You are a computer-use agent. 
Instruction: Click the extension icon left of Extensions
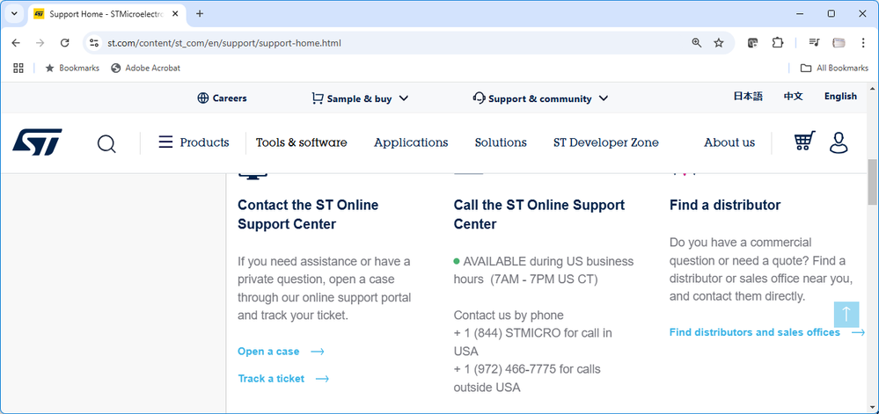(x=753, y=43)
